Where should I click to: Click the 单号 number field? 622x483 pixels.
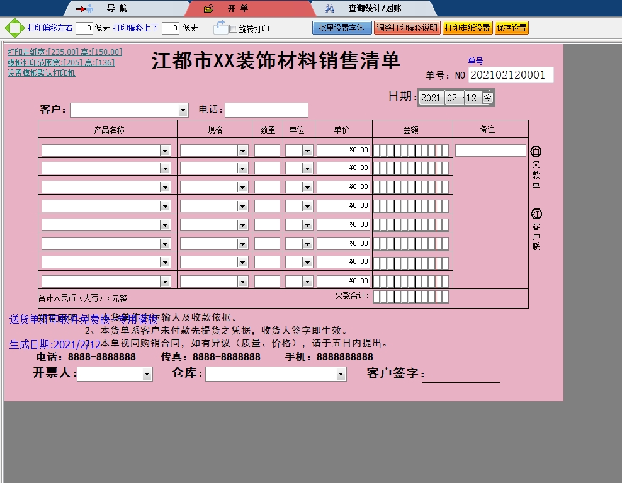click(511, 75)
